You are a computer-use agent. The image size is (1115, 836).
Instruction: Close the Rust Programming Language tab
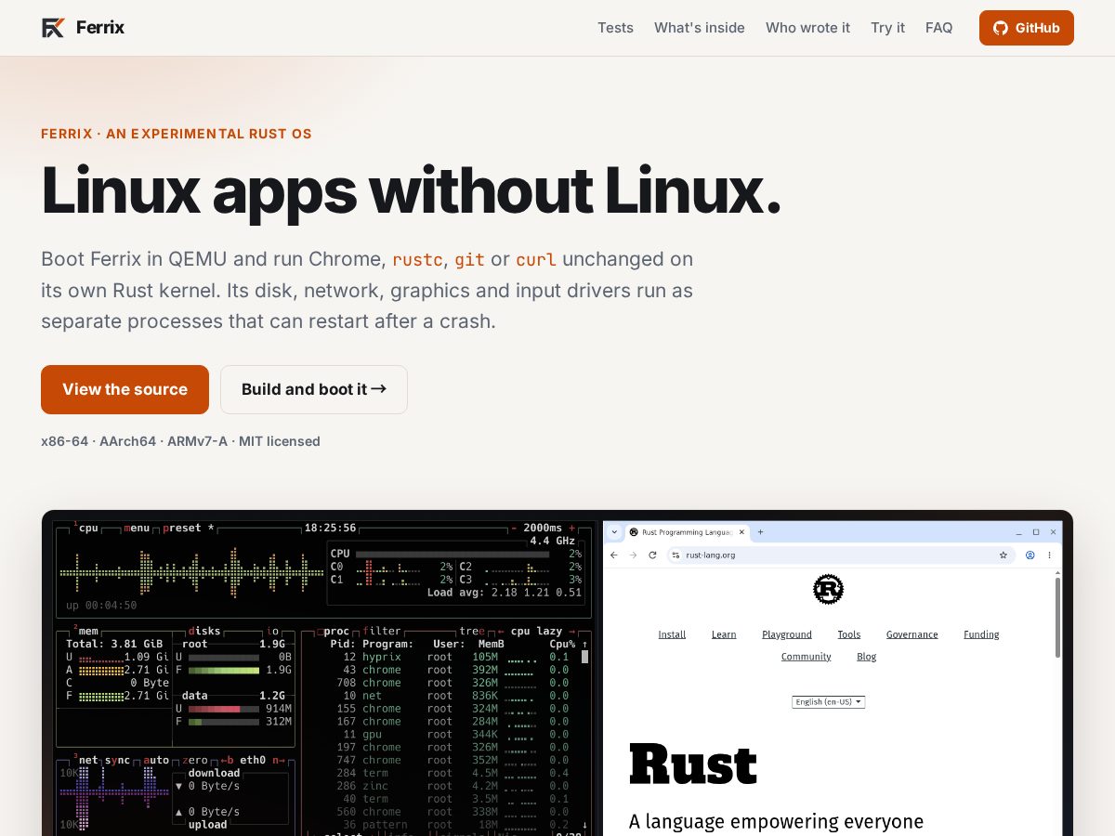(x=741, y=532)
